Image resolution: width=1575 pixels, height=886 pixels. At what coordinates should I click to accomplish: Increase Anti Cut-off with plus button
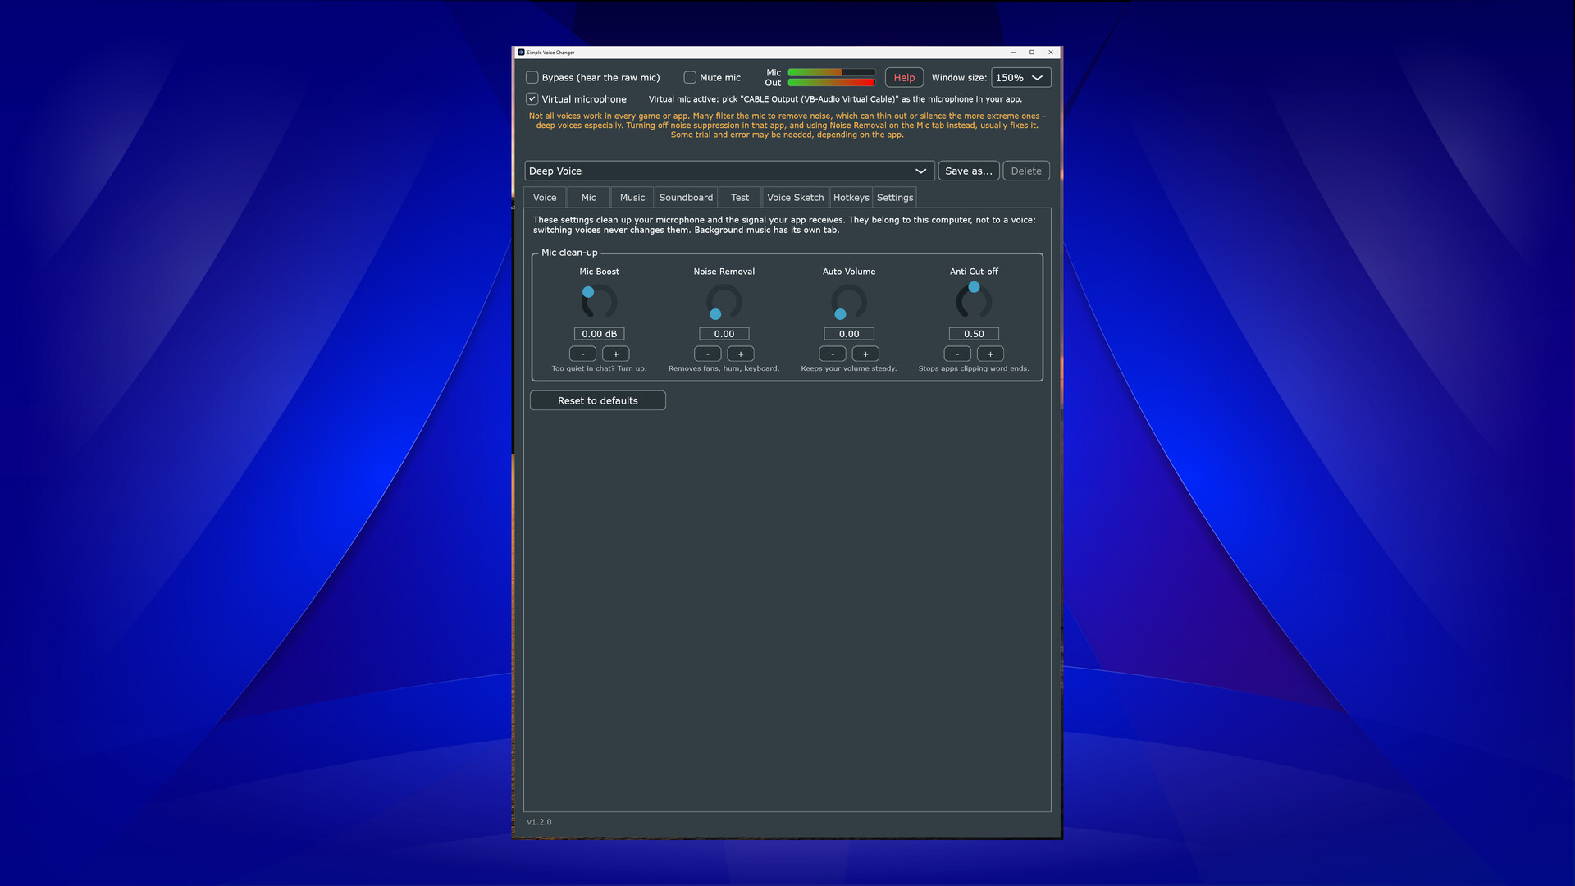pos(990,354)
